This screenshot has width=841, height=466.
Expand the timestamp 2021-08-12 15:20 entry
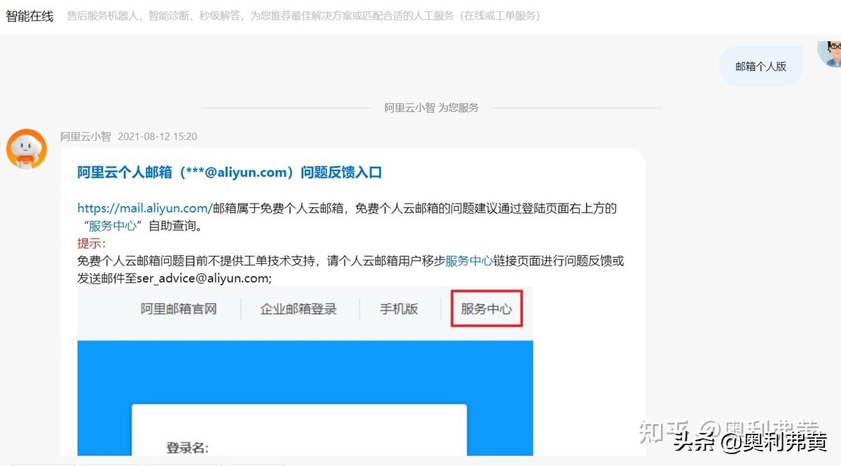(x=157, y=136)
